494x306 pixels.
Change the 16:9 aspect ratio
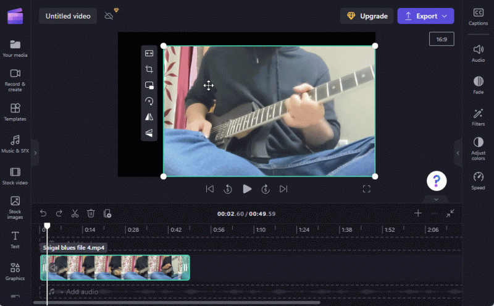pyautogui.click(x=442, y=39)
